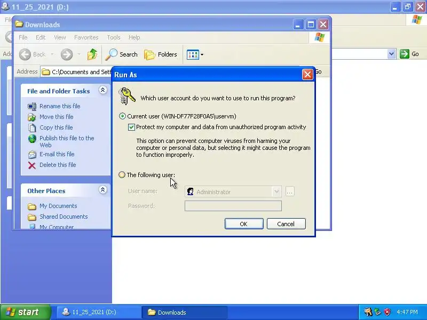
Task: Click the Windows flag logo in Downloads
Action: pos(319,37)
